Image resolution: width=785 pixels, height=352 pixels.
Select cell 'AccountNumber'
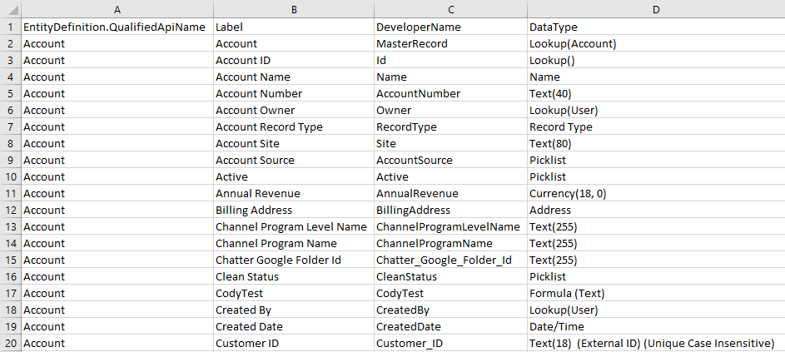pos(450,94)
